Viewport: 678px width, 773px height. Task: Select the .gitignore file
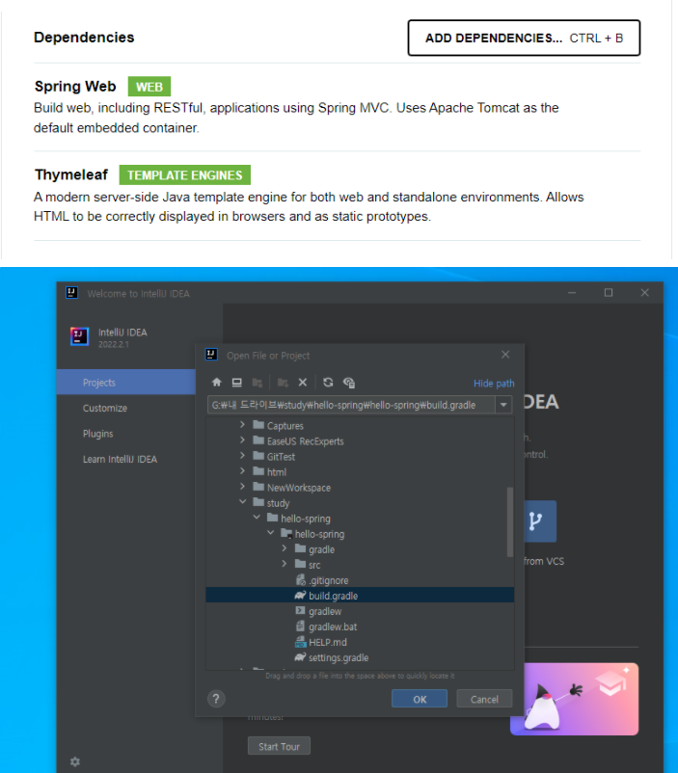pyautogui.click(x=360, y=580)
